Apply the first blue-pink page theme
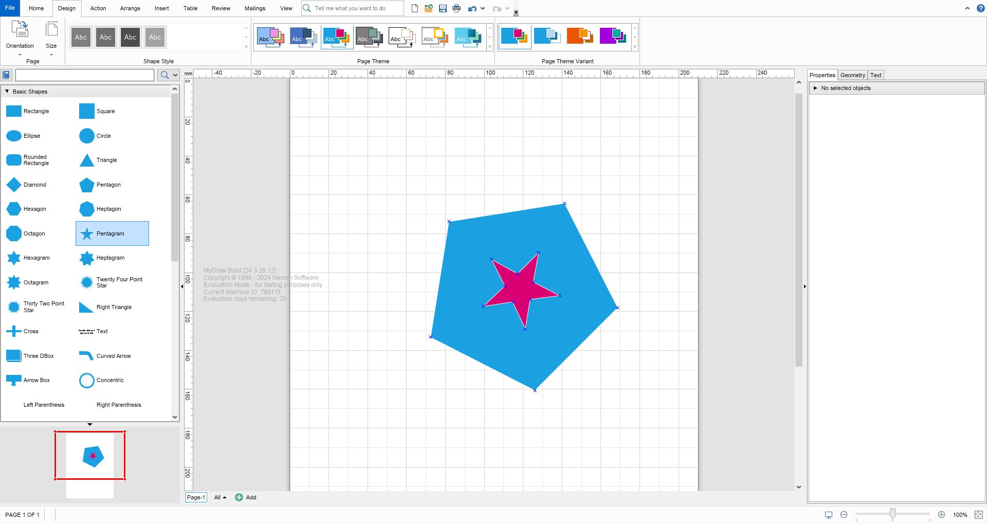The image size is (987, 523). 271,37
